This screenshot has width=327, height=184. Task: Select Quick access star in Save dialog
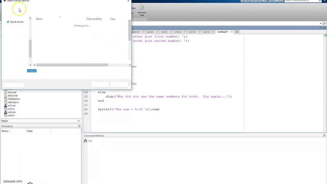(x=8, y=22)
